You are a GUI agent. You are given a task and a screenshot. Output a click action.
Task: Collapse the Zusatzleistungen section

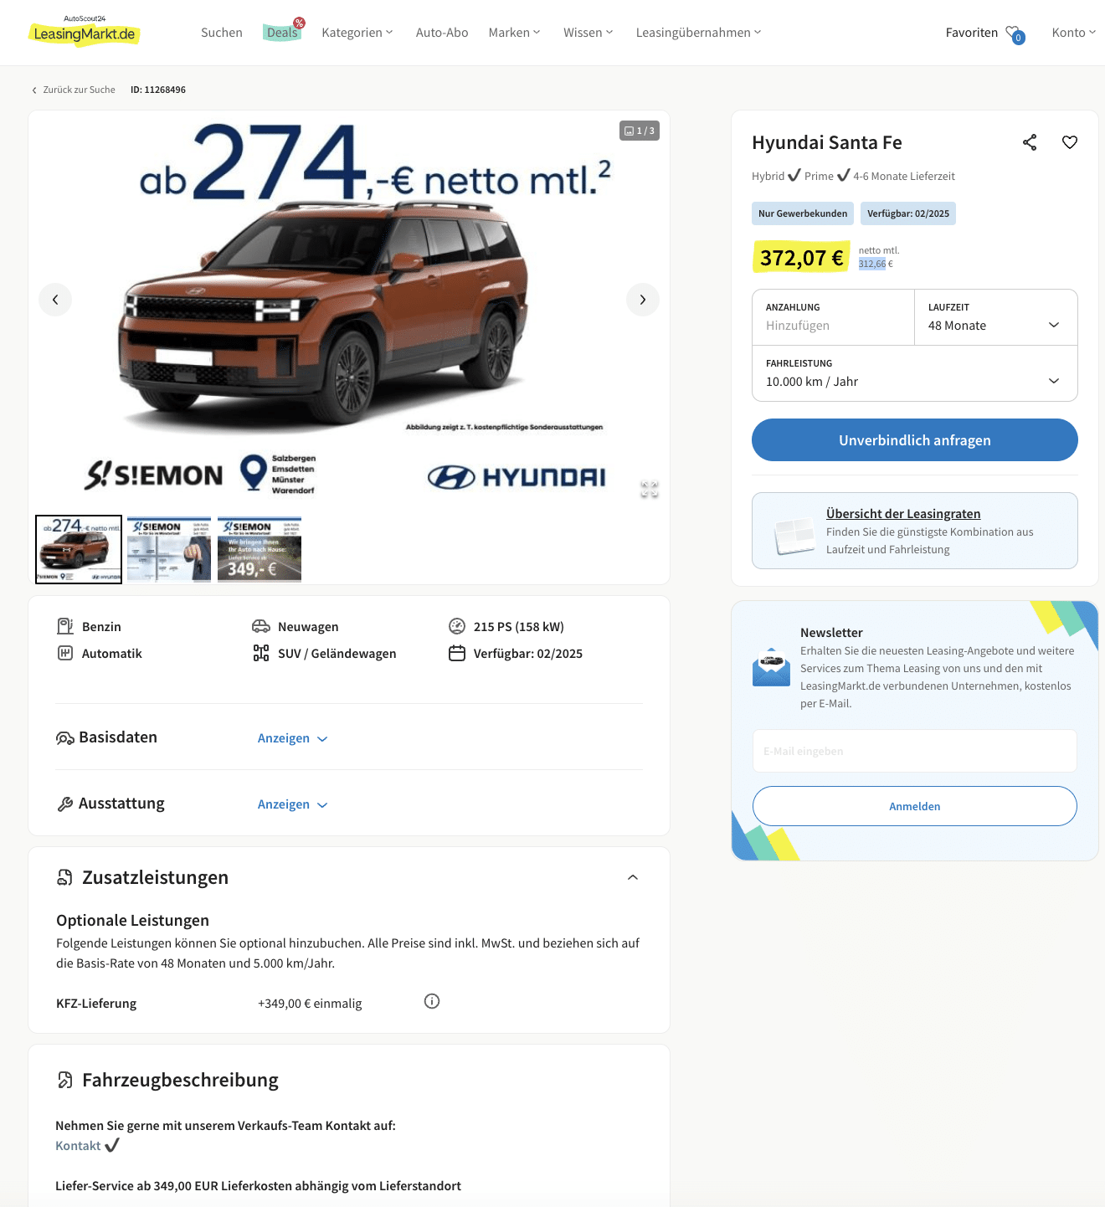pyautogui.click(x=633, y=877)
